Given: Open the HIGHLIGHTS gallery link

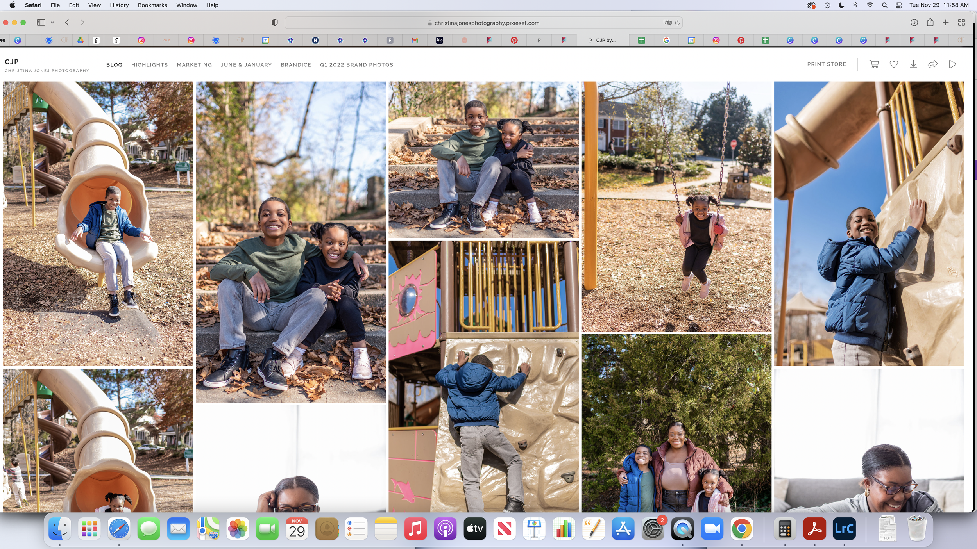Looking at the screenshot, I should (149, 65).
